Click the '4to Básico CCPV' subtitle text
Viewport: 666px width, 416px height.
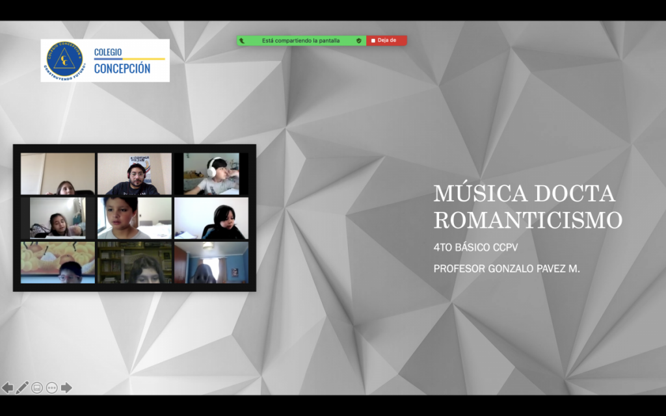tap(476, 248)
